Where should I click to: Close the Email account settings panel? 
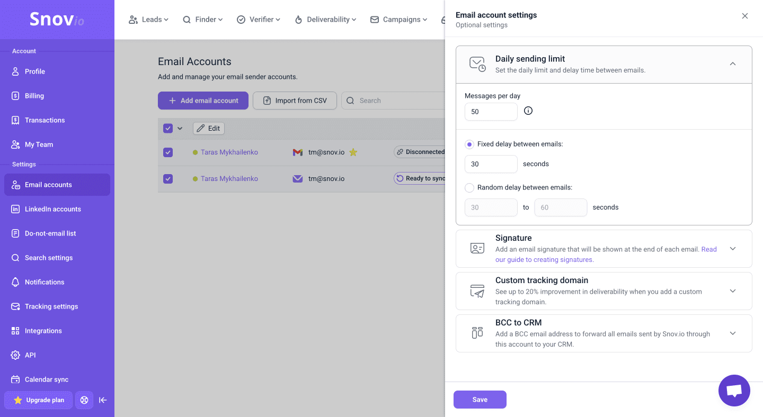click(744, 16)
